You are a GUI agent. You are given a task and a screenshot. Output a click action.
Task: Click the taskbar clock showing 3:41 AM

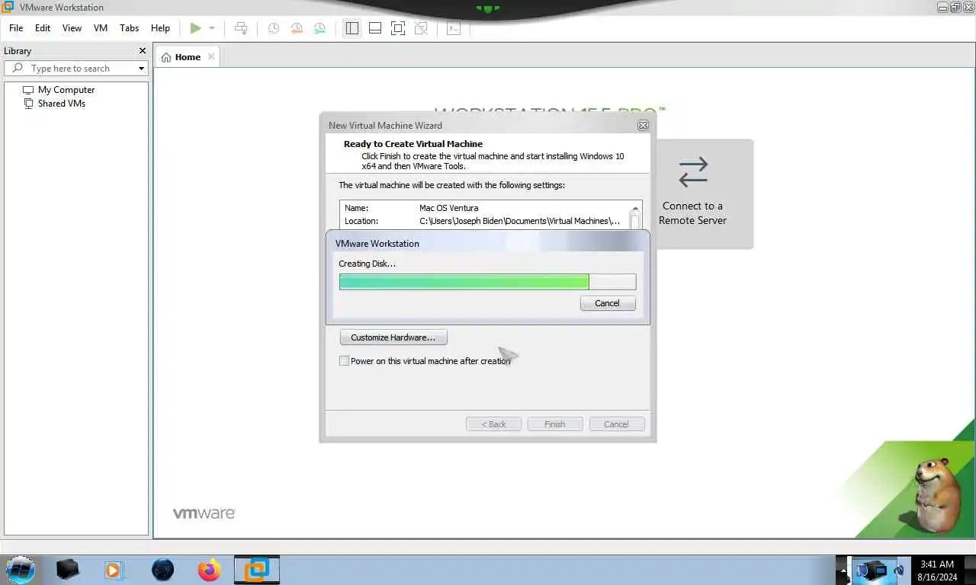pos(937,571)
